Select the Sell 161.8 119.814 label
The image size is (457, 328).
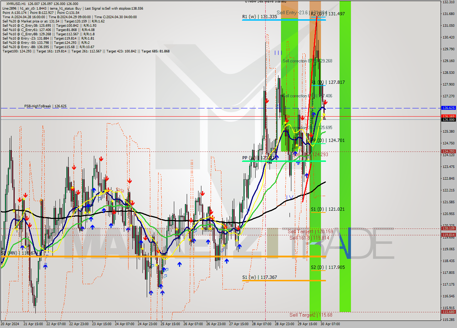310,238
